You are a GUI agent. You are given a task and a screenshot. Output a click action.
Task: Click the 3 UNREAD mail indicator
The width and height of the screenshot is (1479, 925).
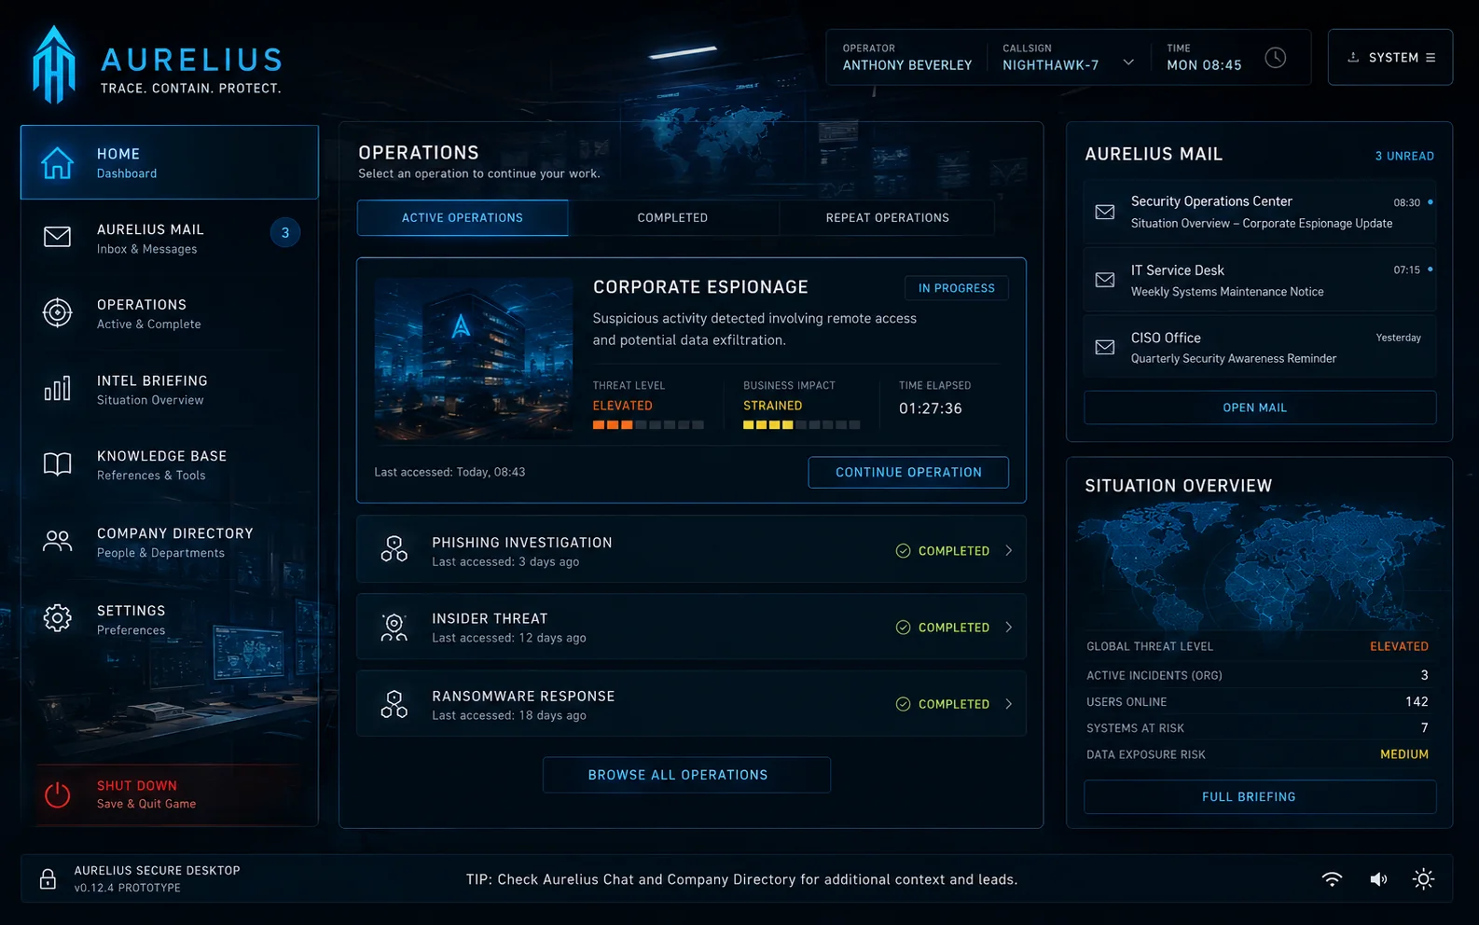(x=1404, y=156)
